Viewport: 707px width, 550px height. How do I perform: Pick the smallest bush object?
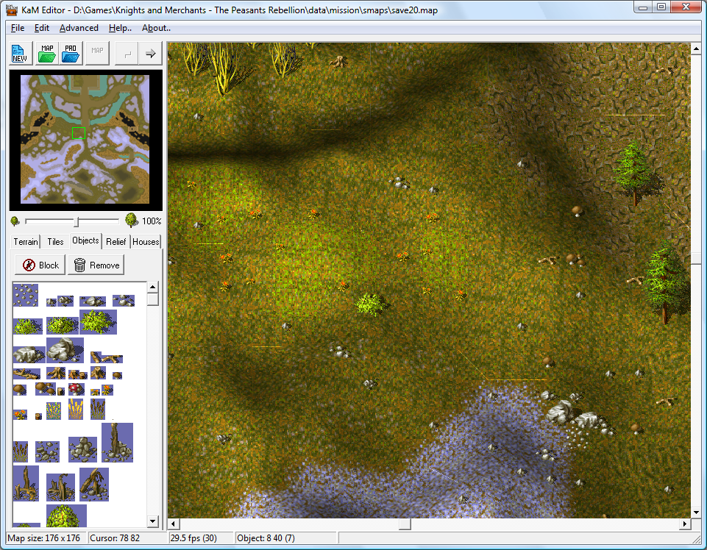click(x=28, y=326)
